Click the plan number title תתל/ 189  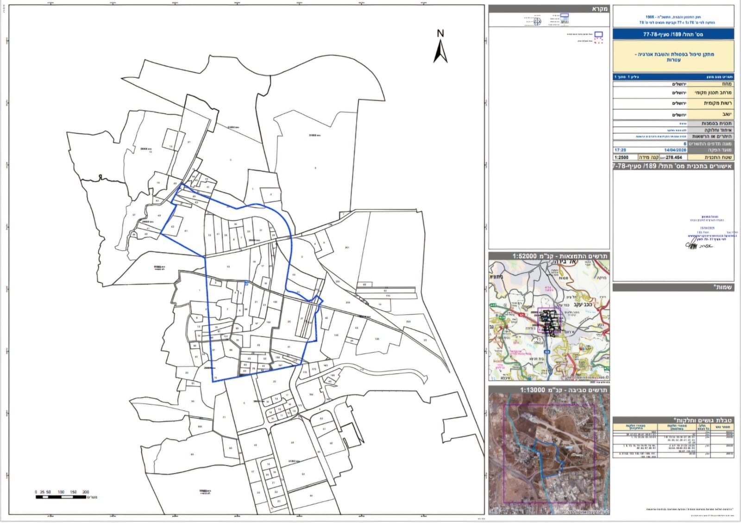[x=673, y=34]
